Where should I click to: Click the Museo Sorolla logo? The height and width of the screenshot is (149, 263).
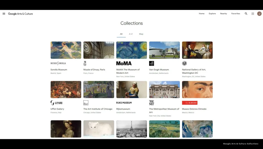pyautogui.click(x=58, y=63)
